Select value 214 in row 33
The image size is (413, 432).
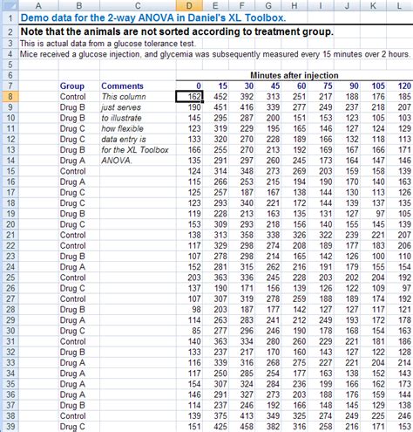pos(404,363)
